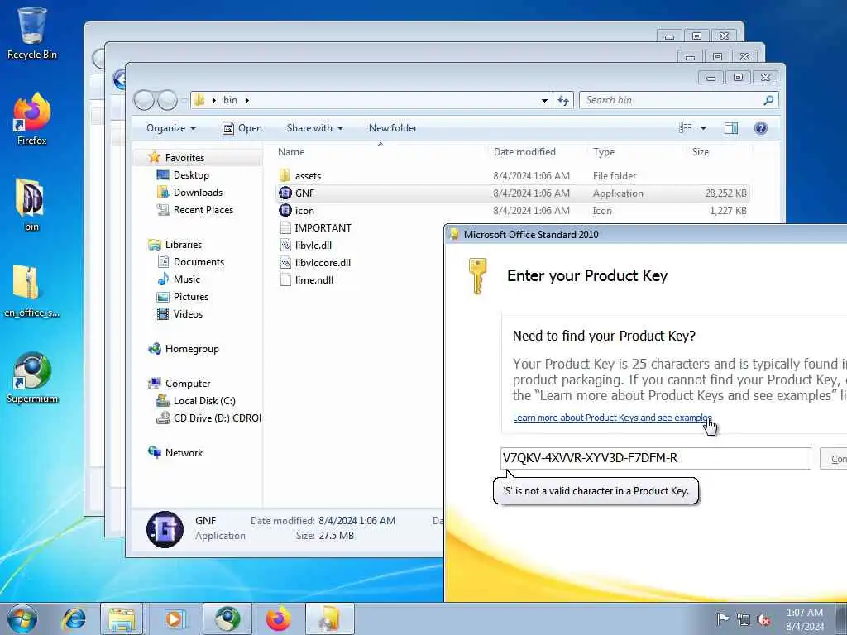Switch to Supermium in the taskbar
This screenshot has height=635, width=847.
227,618
